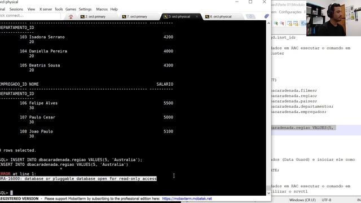Click the SALARIO column header
The width and height of the screenshot is (361, 203).
coord(165,84)
